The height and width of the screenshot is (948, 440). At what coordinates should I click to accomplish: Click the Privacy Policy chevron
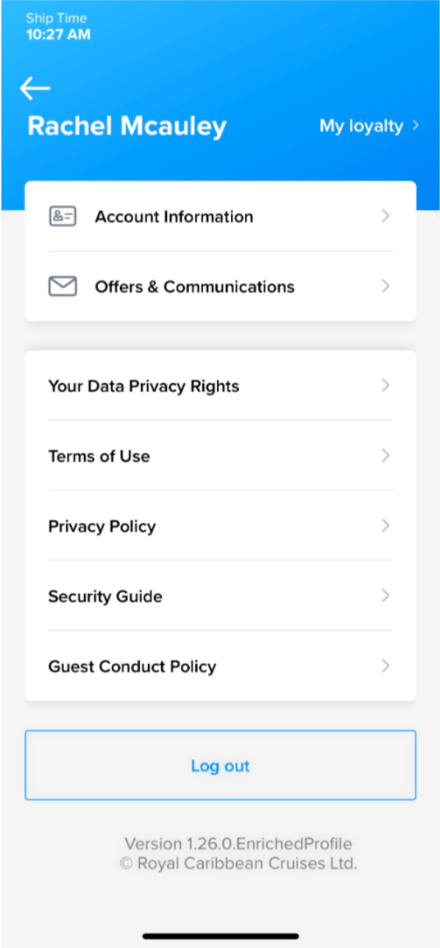click(x=386, y=526)
